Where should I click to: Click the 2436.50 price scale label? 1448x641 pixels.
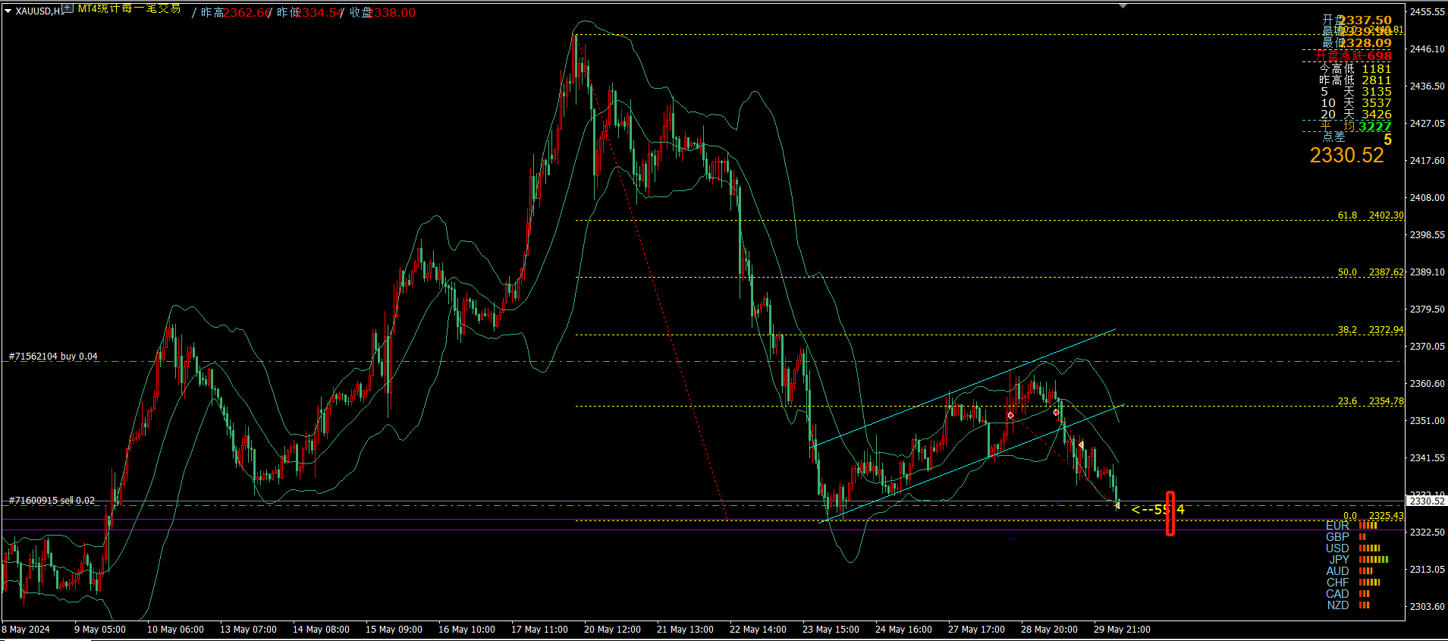coord(1427,86)
